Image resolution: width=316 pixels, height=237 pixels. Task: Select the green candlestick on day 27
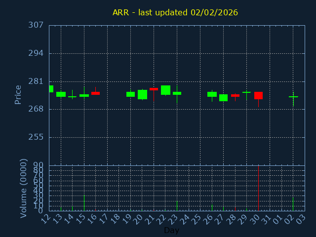click(x=223, y=98)
